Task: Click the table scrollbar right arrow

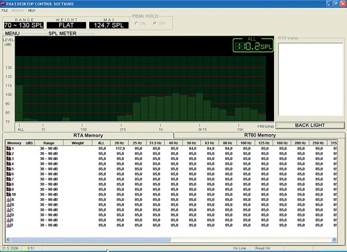Action: click(x=334, y=240)
